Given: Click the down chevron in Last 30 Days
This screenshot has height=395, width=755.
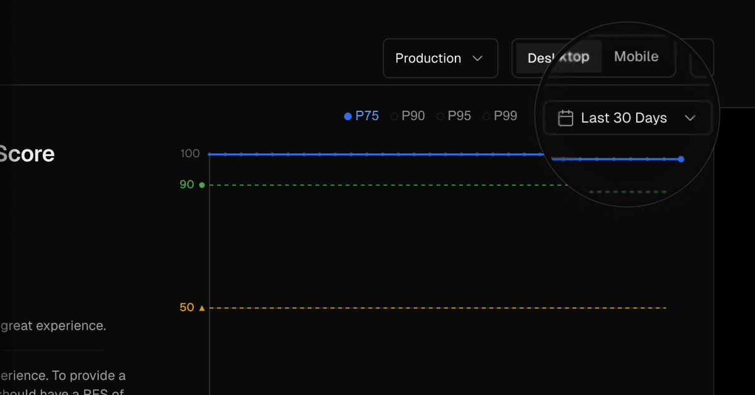Looking at the screenshot, I should [x=690, y=118].
